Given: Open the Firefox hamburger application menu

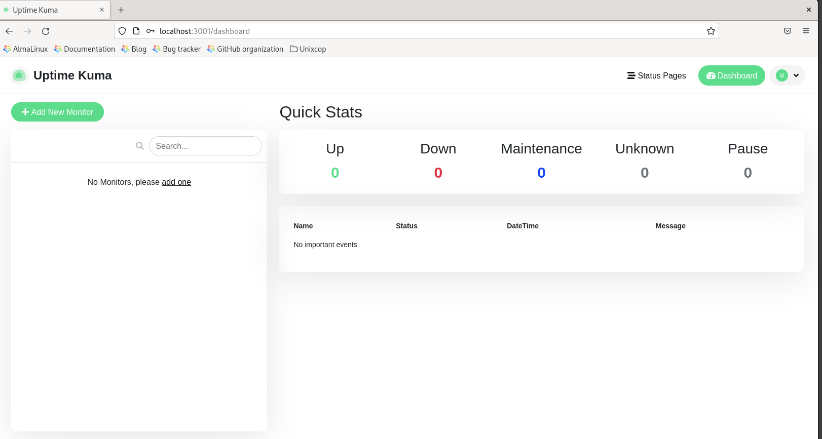Looking at the screenshot, I should click(806, 31).
